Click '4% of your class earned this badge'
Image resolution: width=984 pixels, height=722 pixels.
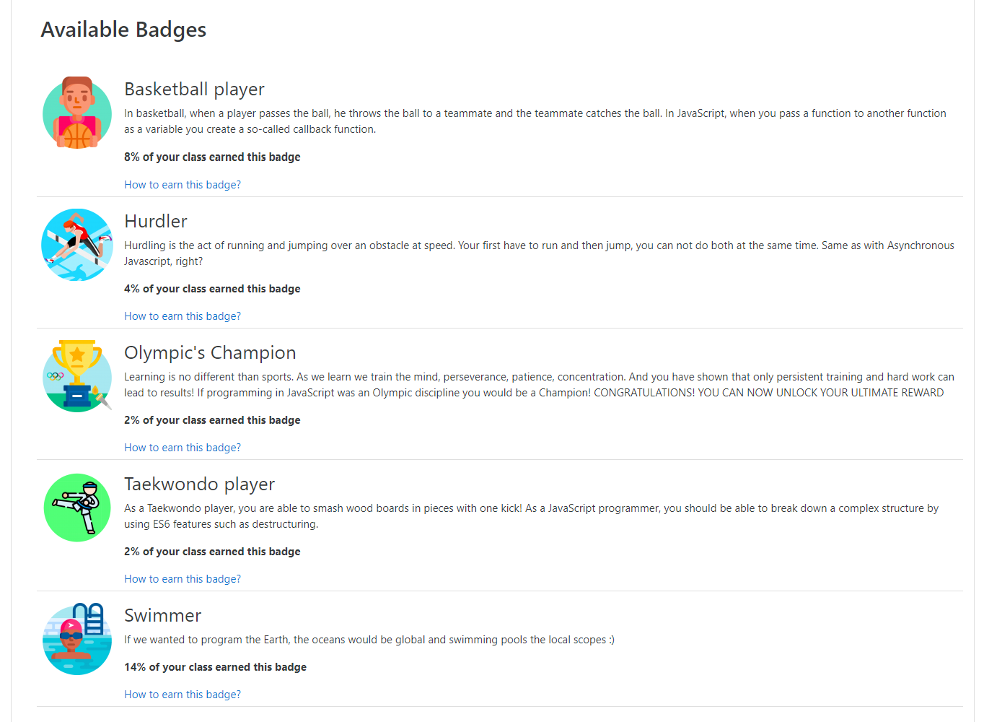tap(212, 289)
